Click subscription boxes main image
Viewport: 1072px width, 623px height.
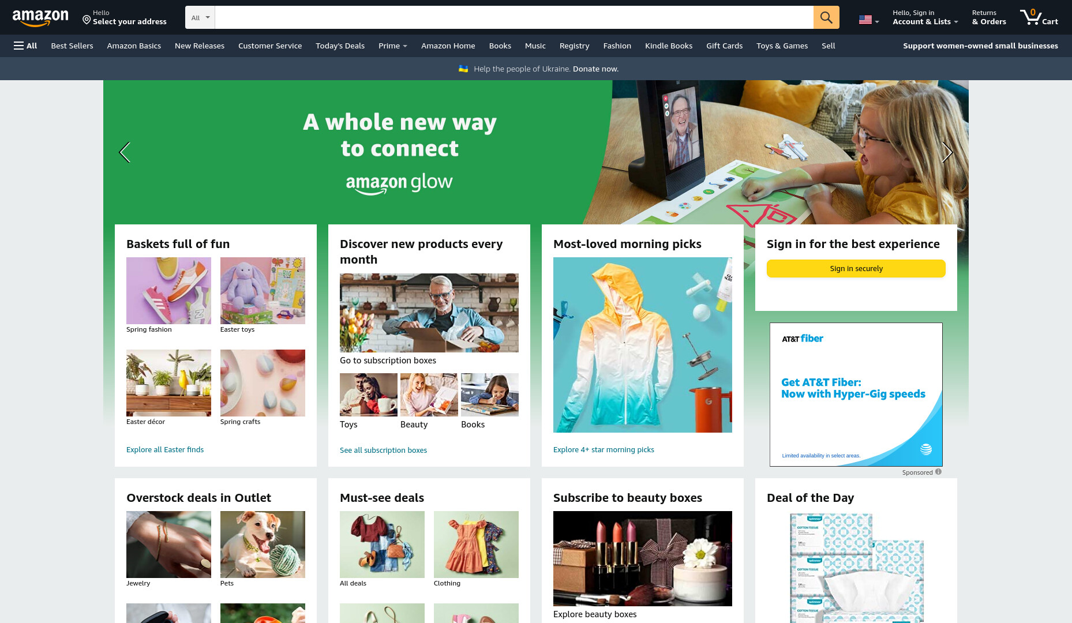coord(429,313)
